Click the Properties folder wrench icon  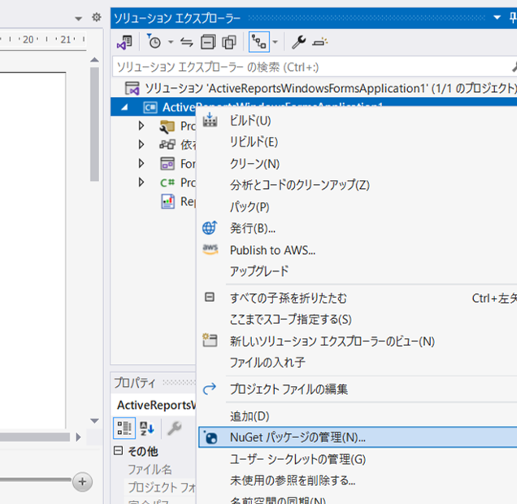(x=167, y=126)
